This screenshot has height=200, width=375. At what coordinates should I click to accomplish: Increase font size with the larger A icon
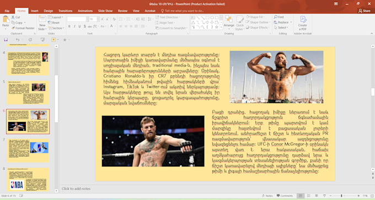coord(103,19)
